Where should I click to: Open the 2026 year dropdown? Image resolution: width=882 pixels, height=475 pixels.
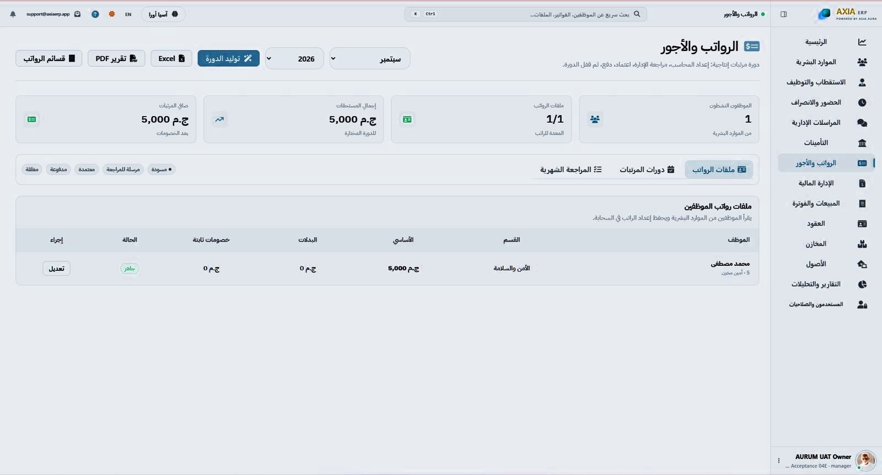tap(294, 58)
